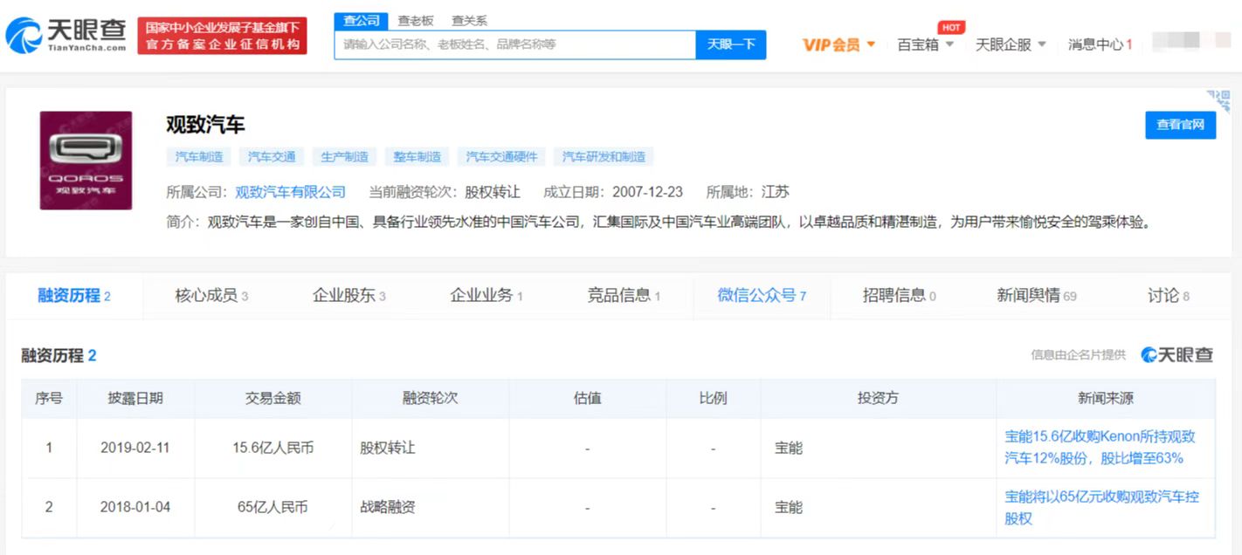Open the 观致汽车有限公司 company link
The height and width of the screenshot is (555, 1242).
tap(290, 192)
